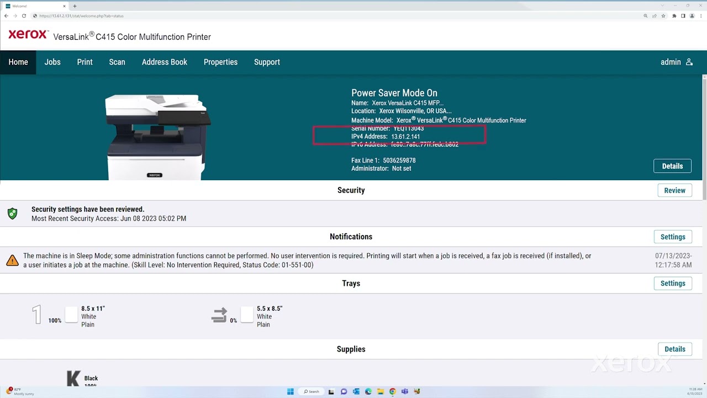Image resolution: width=707 pixels, height=398 pixels.
Task: Open the Print tab
Action: coord(85,62)
